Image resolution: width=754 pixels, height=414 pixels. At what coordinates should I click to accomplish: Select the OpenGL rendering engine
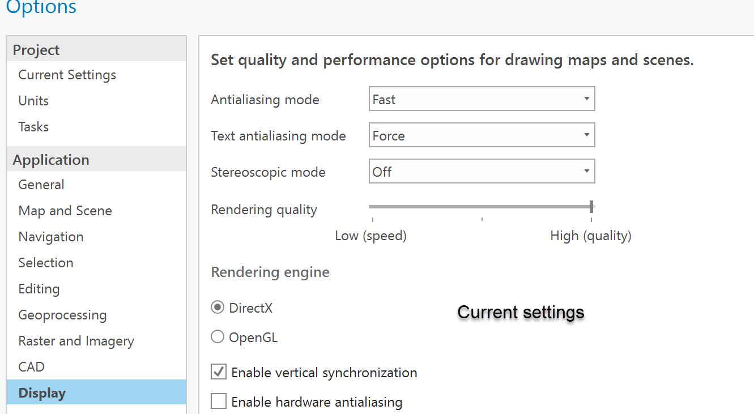coord(218,338)
